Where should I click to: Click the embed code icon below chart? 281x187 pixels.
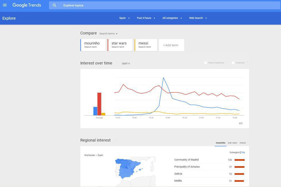pyautogui.click(x=241, y=123)
